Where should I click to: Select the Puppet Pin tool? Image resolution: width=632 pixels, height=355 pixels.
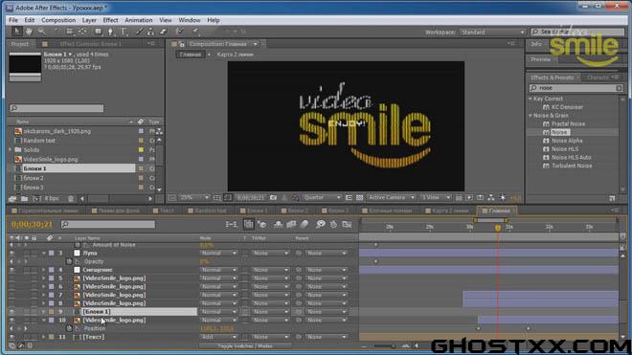[x=195, y=32]
